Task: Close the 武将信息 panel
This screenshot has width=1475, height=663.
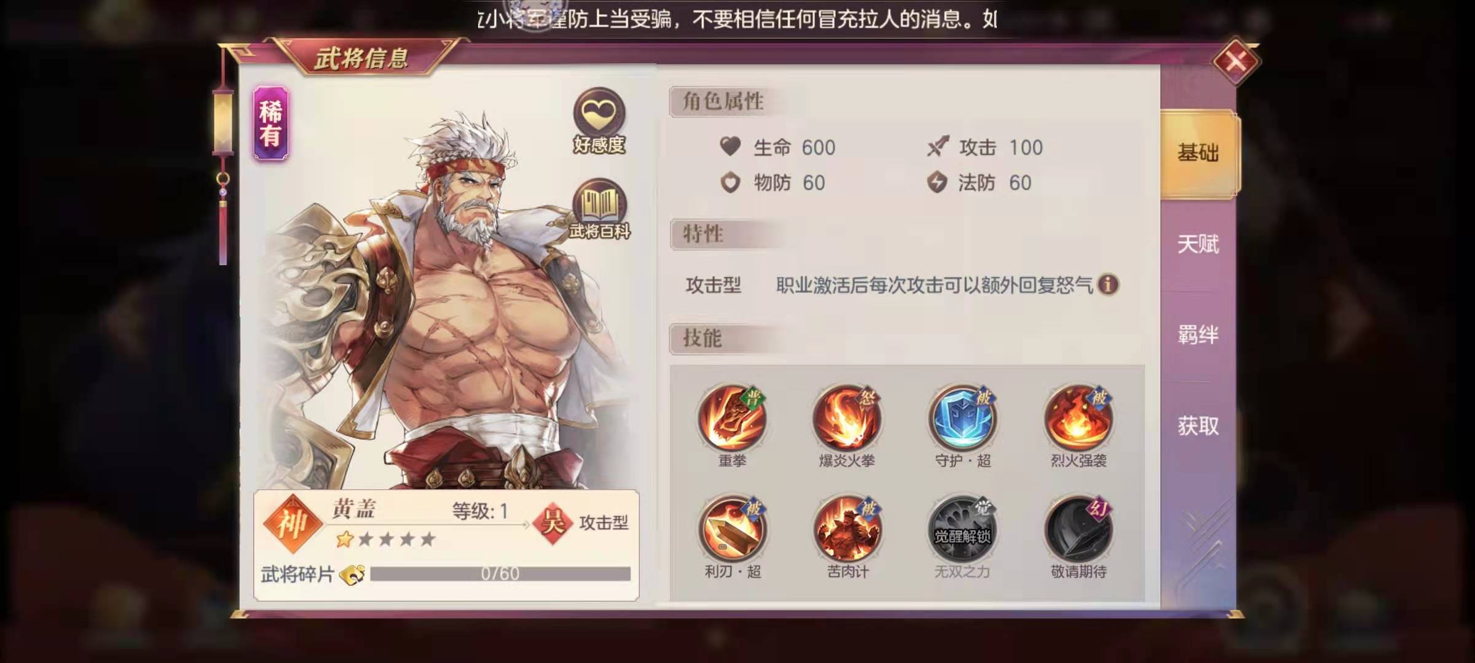Action: point(1235,61)
